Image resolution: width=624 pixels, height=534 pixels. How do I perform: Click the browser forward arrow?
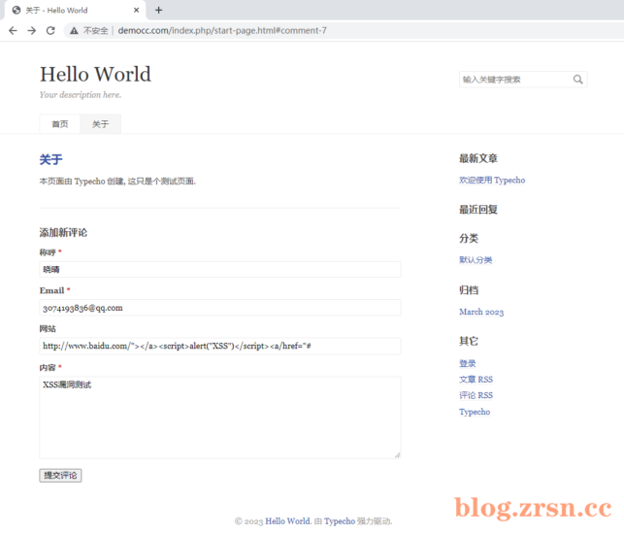[32, 31]
